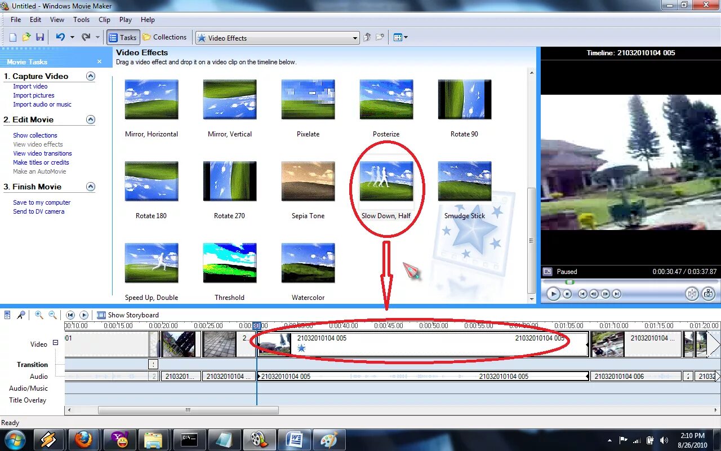Redo the last action
Screen dimensions: 721x451
86,37
